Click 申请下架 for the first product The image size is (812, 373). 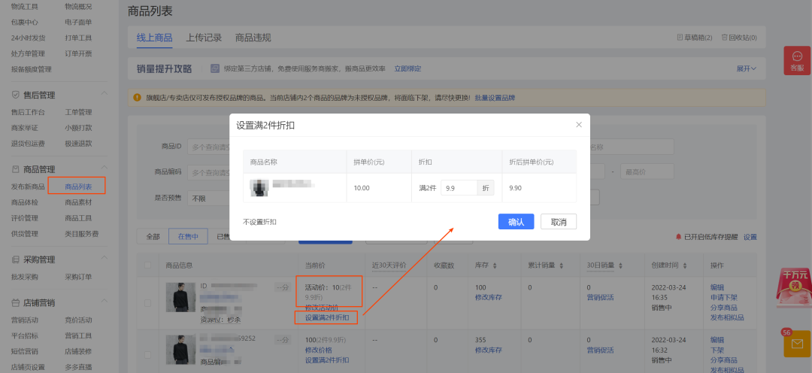pos(724,297)
